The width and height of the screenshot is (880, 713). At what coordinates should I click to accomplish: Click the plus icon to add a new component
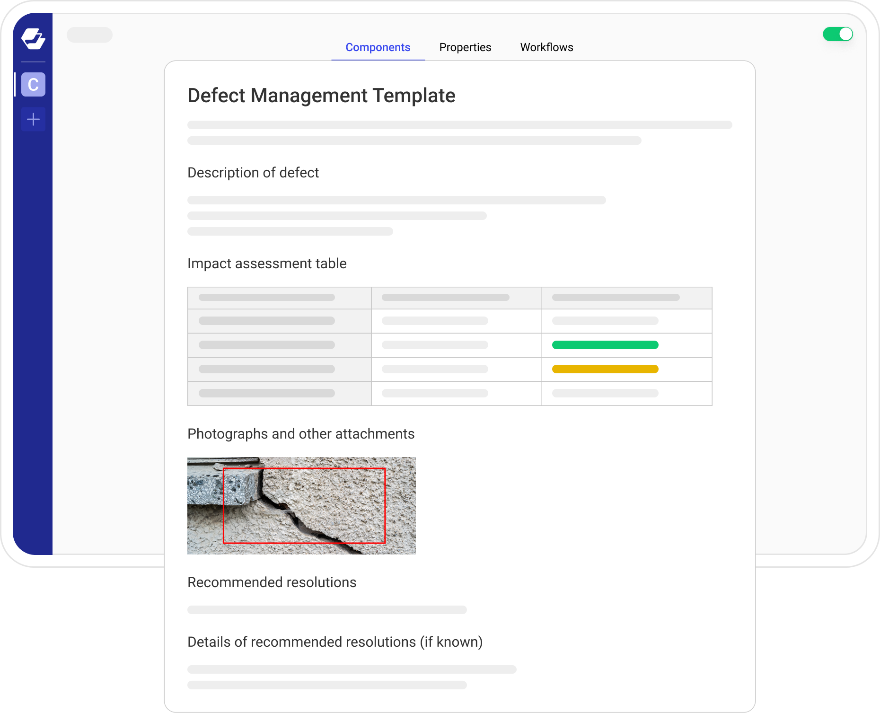(x=33, y=119)
